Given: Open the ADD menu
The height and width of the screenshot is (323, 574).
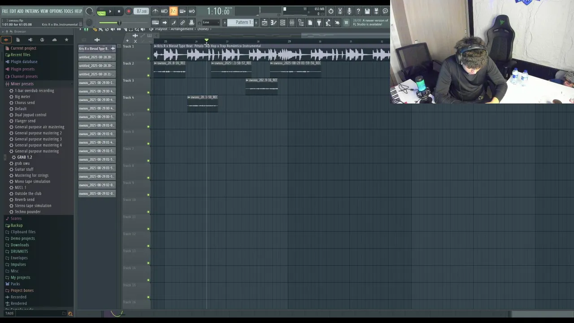Looking at the screenshot, I should tap(20, 11).
